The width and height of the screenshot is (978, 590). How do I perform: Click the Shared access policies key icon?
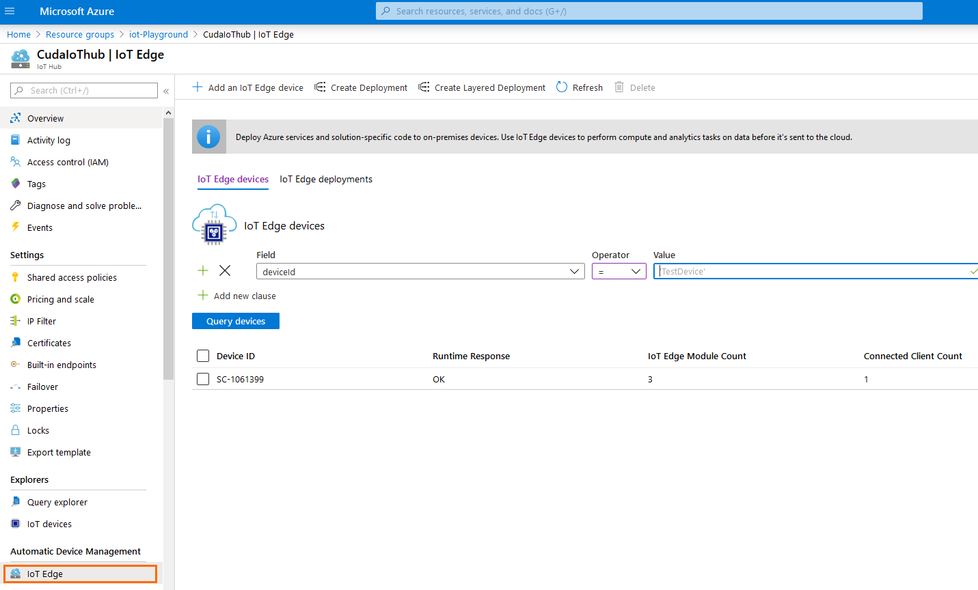15,277
